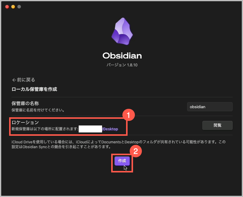Click the バージョン 1.8.10 version label

click(122, 65)
